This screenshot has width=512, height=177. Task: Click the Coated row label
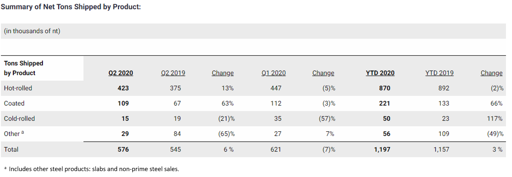(14, 103)
